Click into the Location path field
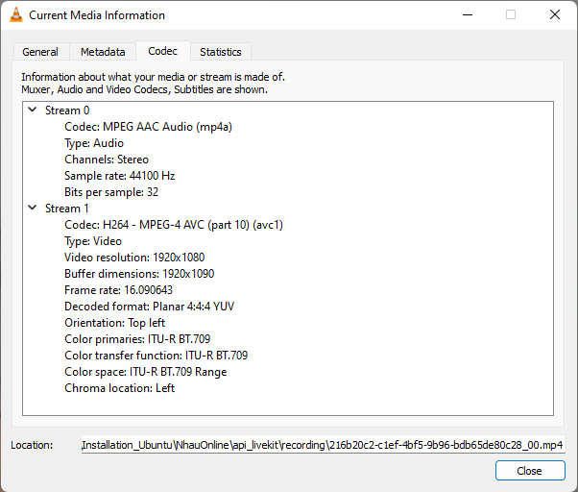The height and width of the screenshot is (492, 578). point(323,445)
